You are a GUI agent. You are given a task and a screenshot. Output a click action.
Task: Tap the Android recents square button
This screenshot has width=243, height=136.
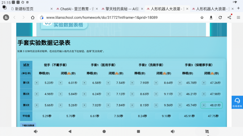pyautogui.click(x=138, y=131)
